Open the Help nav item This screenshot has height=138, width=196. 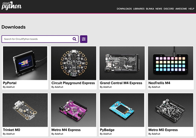tap(191, 9)
